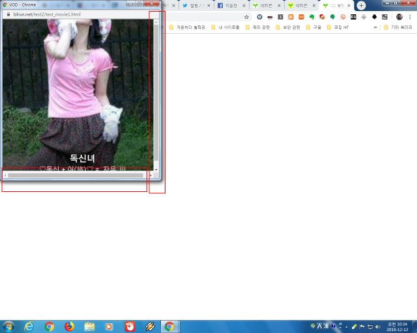Expand the bookmarks overflow chevron
417x333 pixels.
click(375, 27)
